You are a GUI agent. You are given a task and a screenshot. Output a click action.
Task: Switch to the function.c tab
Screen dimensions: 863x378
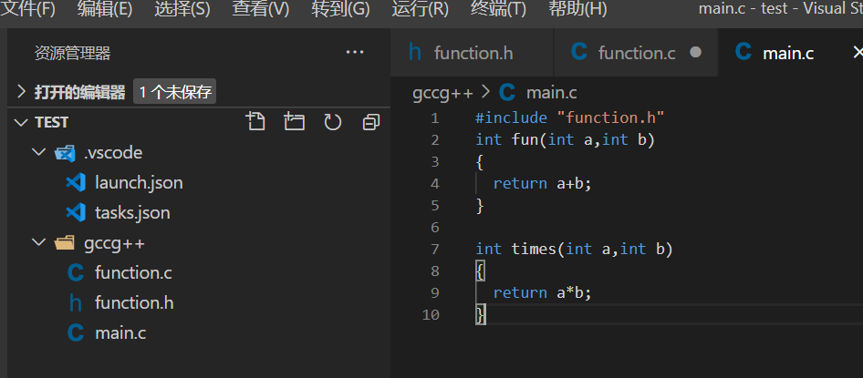pyautogui.click(x=636, y=52)
